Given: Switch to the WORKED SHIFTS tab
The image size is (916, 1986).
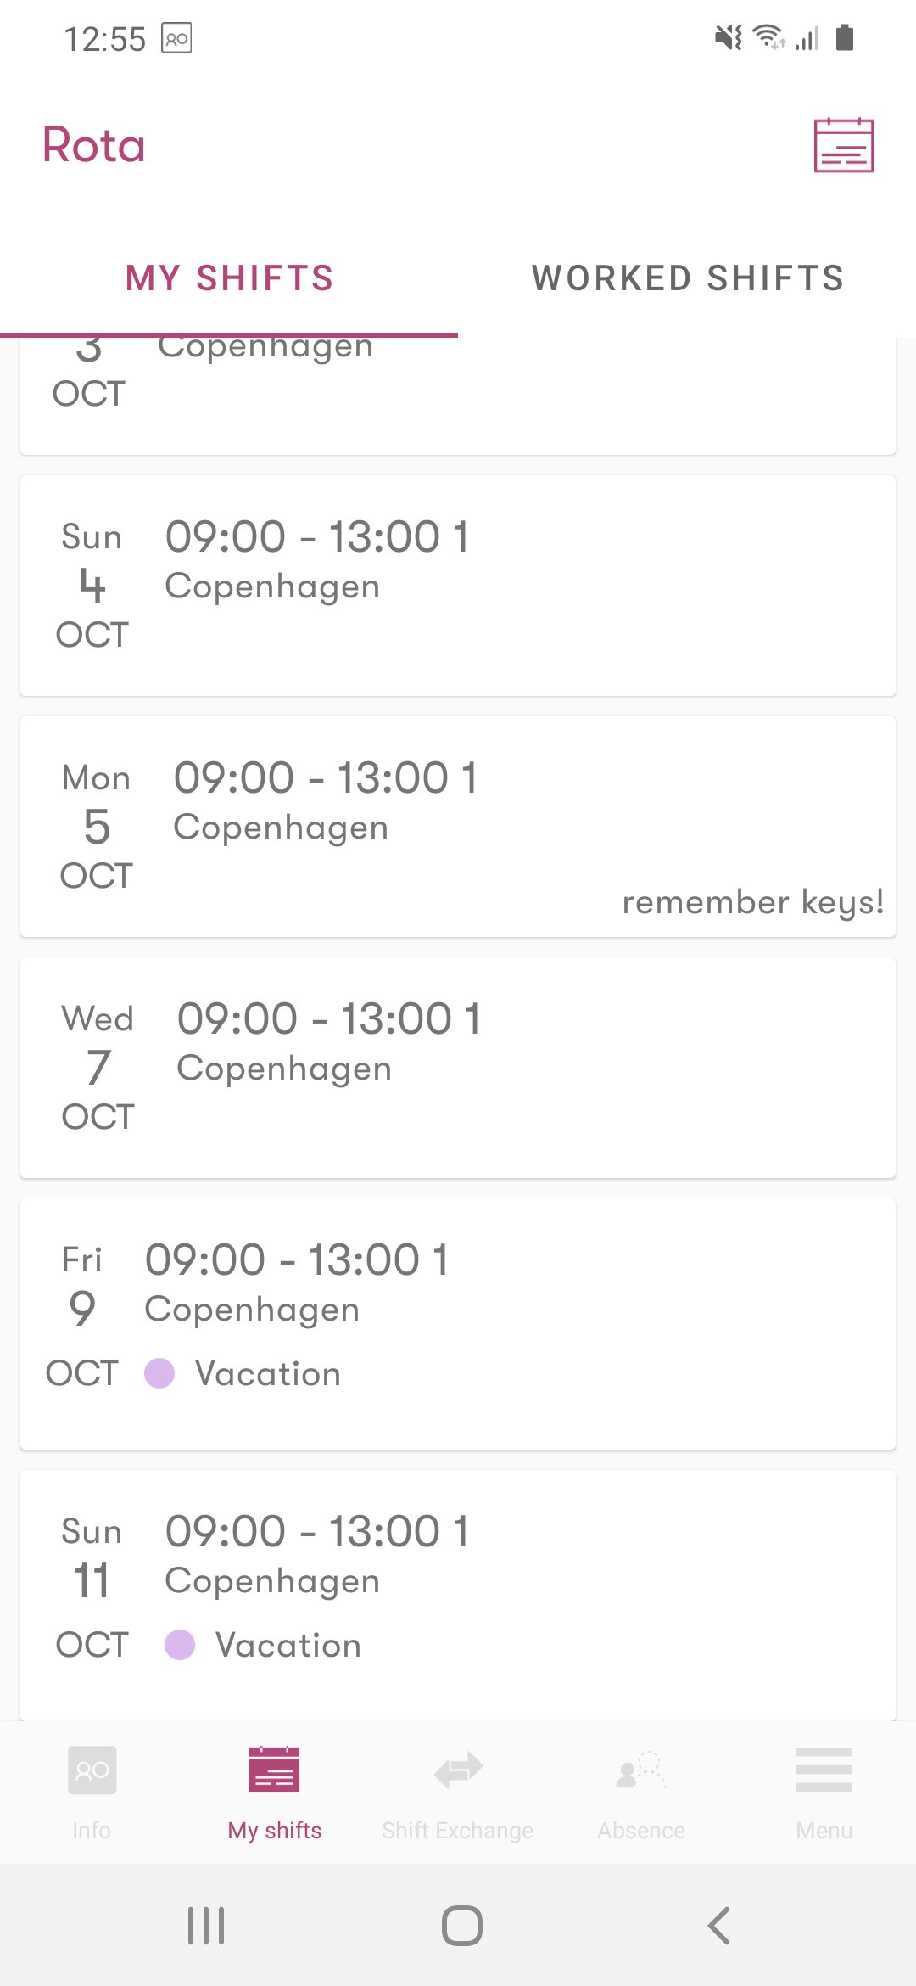Looking at the screenshot, I should [x=687, y=278].
